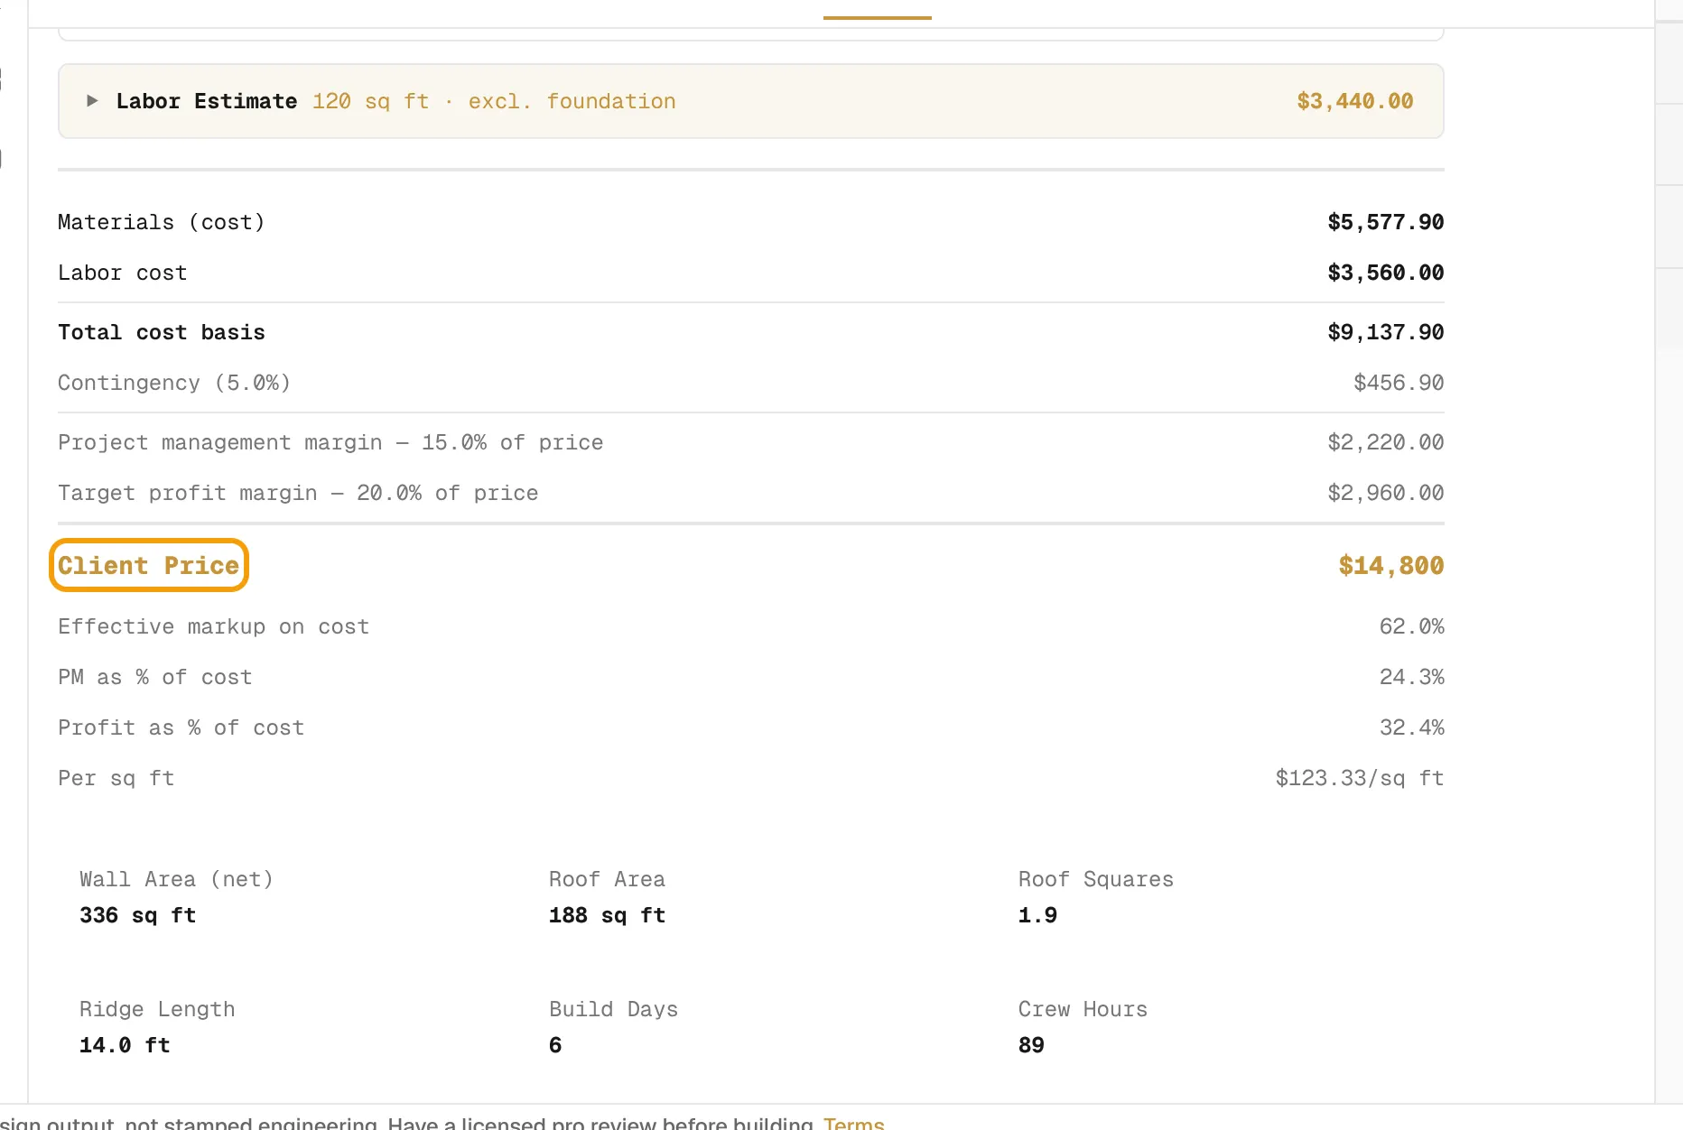Select the Total cost basis label
Viewport: 1683px width, 1130px height.
162,332
